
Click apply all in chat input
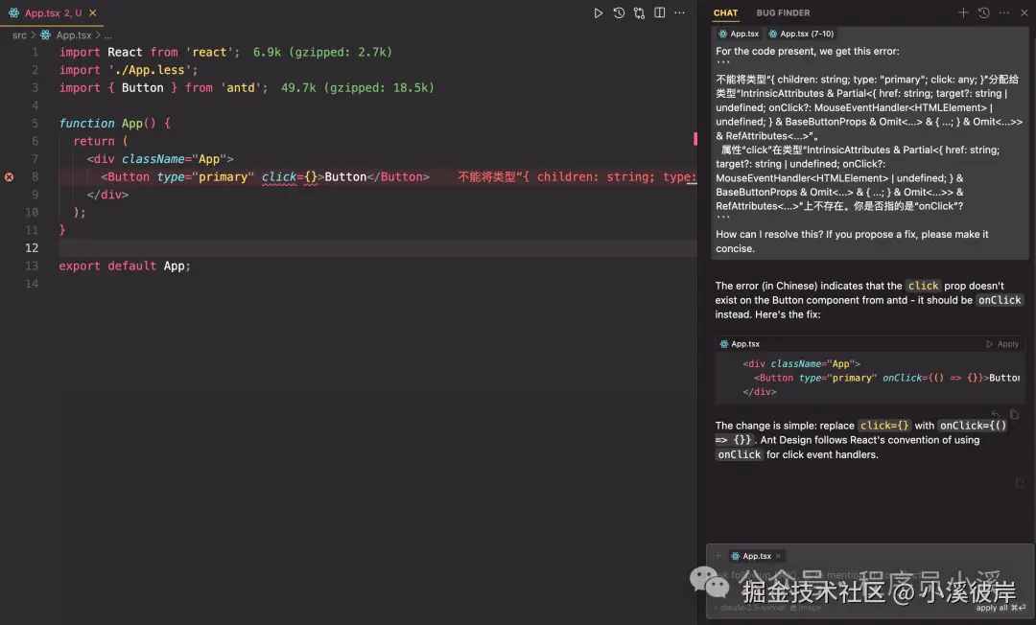tap(1001, 608)
